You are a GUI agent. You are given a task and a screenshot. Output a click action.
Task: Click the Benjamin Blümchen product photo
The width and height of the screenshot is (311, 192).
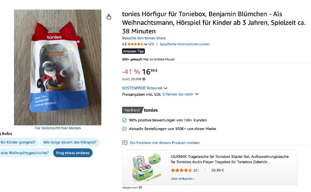point(58,67)
